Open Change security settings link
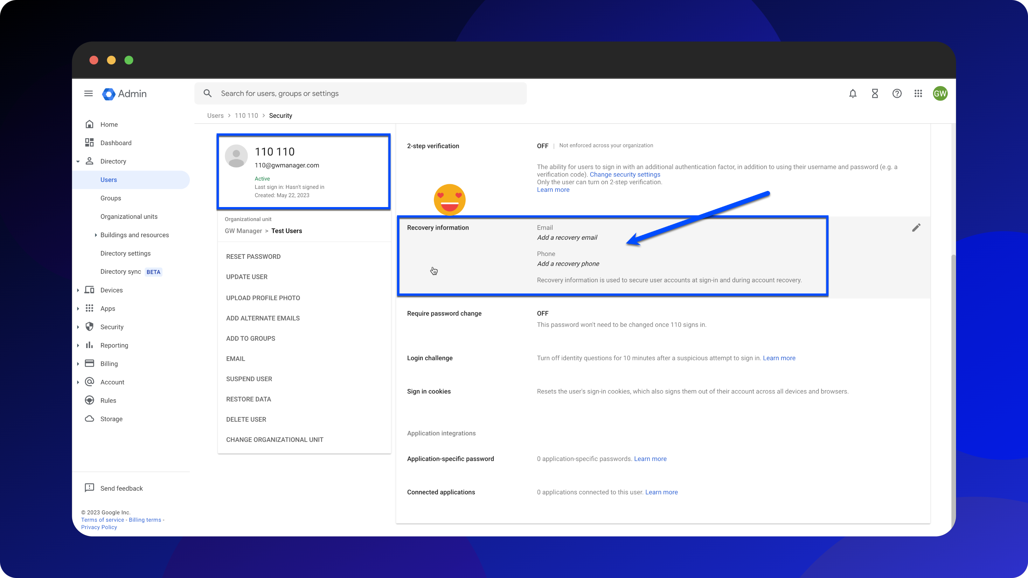The width and height of the screenshot is (1028, 578). [625, 174]
